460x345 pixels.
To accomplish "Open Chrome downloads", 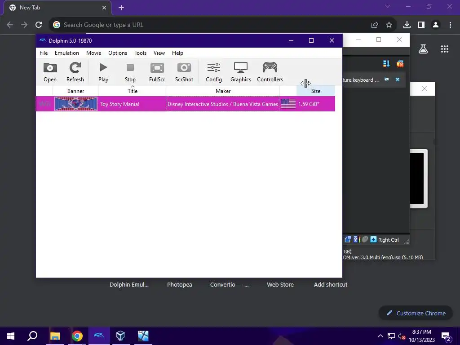I will 407,25.
